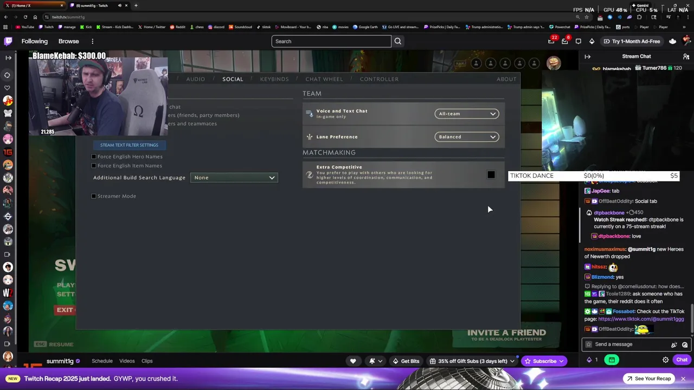This screenshot has height=390, width=694.
Task: Switch to the AUDIO settings tab
Action: point(196,79)
